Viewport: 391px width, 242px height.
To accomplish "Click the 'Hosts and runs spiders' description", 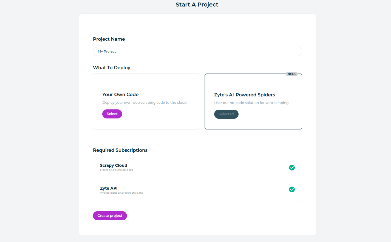I will (116, 170).
